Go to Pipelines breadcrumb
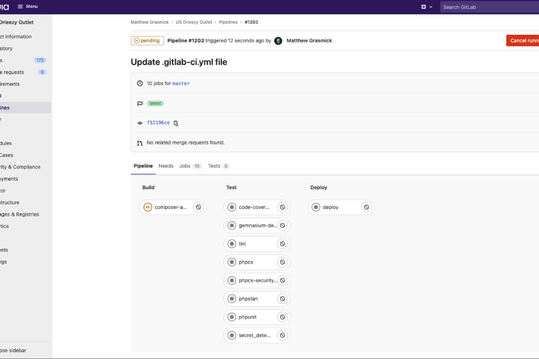 tap(228, 22)
